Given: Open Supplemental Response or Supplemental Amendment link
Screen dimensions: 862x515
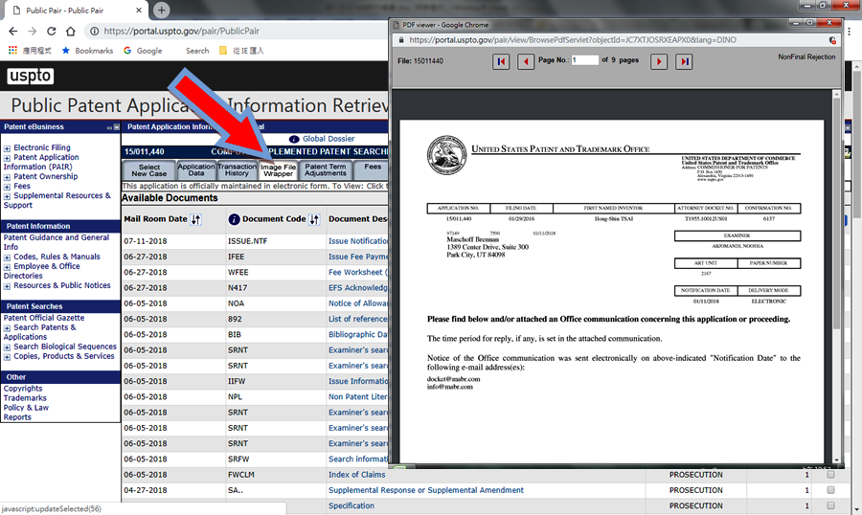Looking at the screenshot, I should (x=426, y=490).
